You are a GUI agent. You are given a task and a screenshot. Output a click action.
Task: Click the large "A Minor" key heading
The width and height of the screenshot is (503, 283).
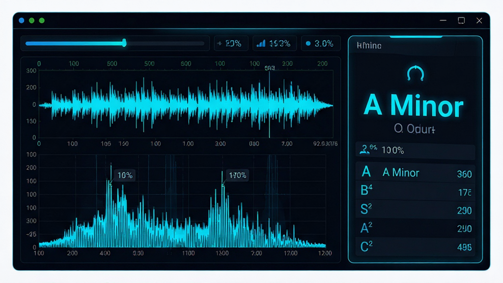coord(414,106)
